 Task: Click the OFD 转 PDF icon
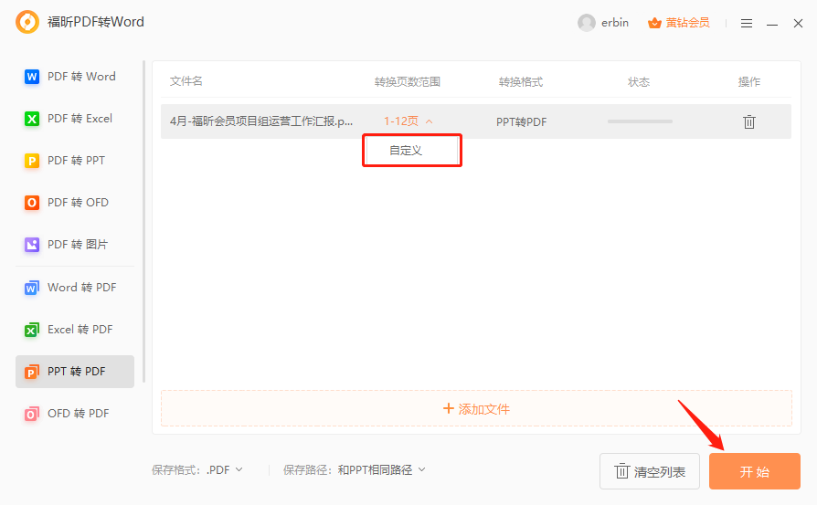click(x=32, y=414)
